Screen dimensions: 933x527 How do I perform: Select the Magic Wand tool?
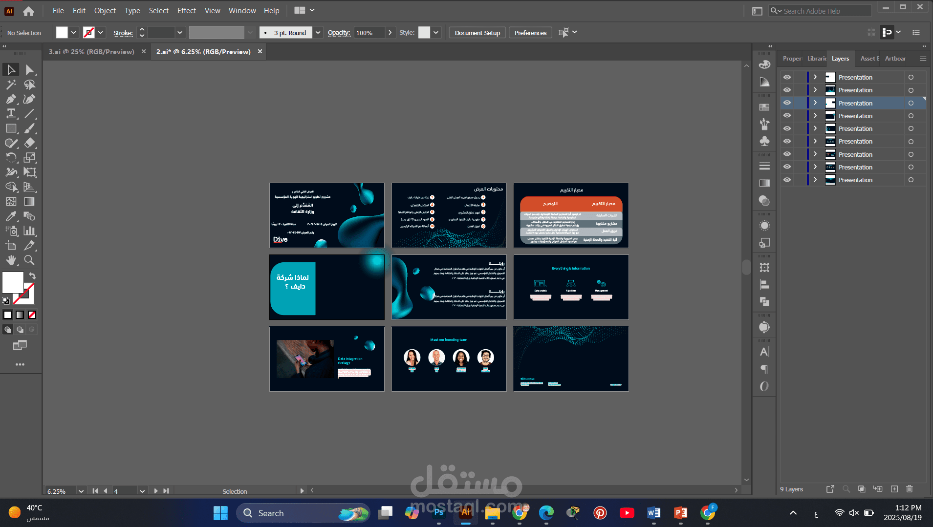[11, 84]
